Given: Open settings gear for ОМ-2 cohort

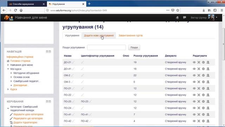Looking at the screenshot, I should 203,75.
